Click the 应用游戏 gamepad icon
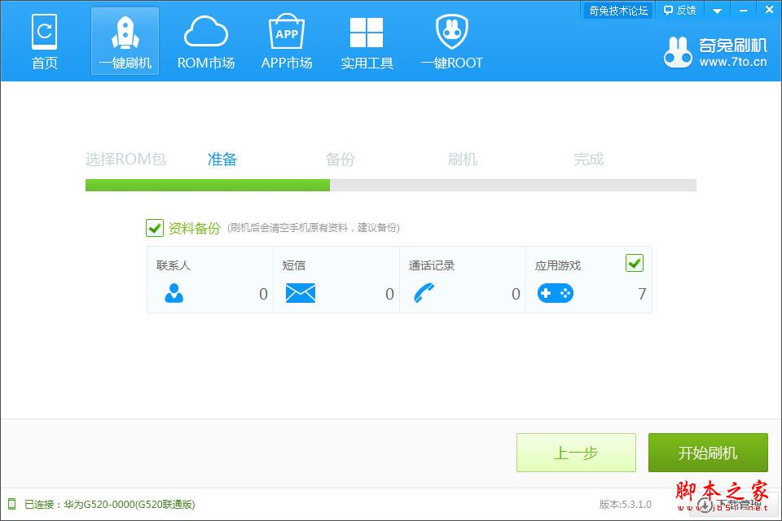The width and height of the screenshot is (782, 521). [x=555, y=293]
